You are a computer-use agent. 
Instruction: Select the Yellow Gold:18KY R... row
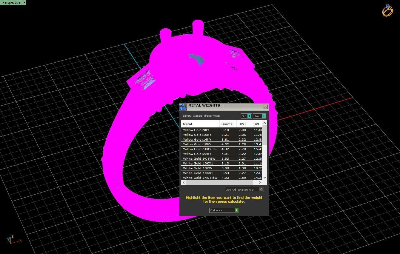(x=222, y=149)
